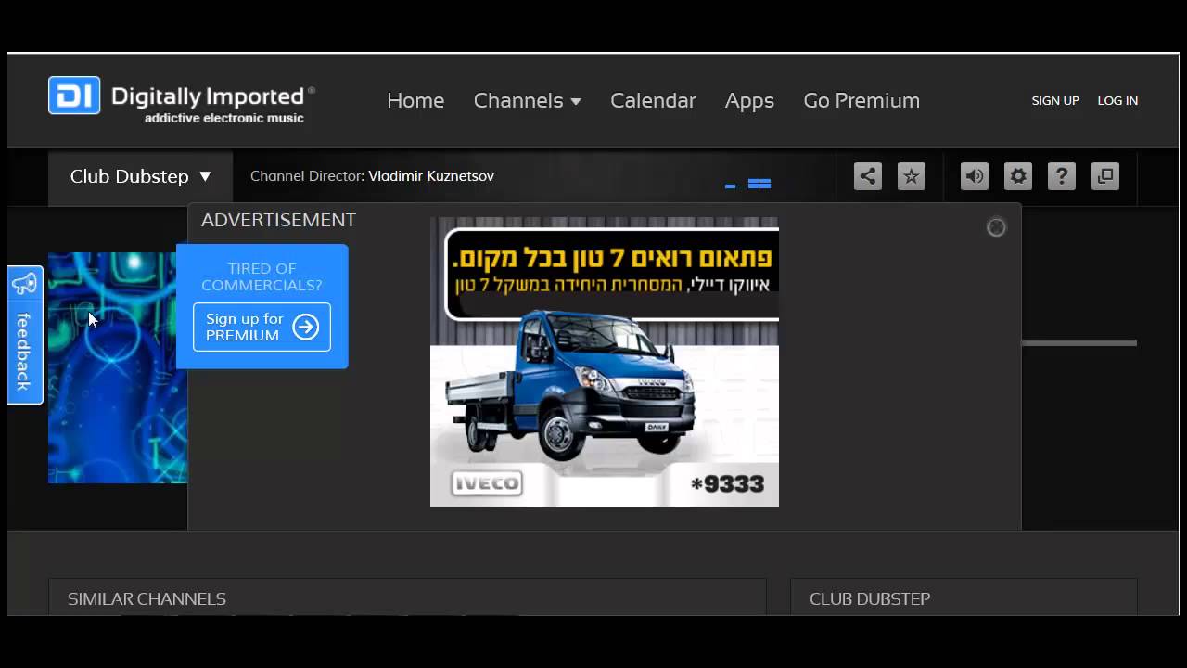Click the TIRED OF COMMERCIALS? text

(262, 276)
